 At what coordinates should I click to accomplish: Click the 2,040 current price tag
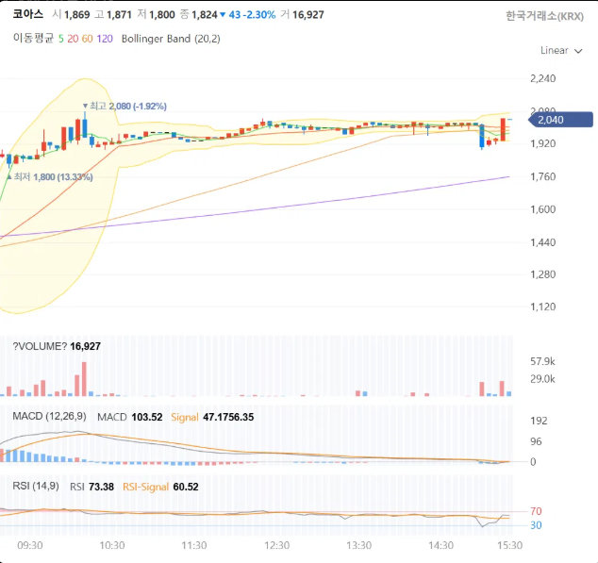tap(560, 120)
